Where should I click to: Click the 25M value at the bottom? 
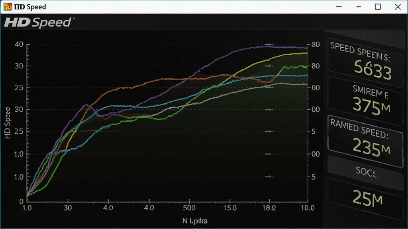tap(367, 198)
